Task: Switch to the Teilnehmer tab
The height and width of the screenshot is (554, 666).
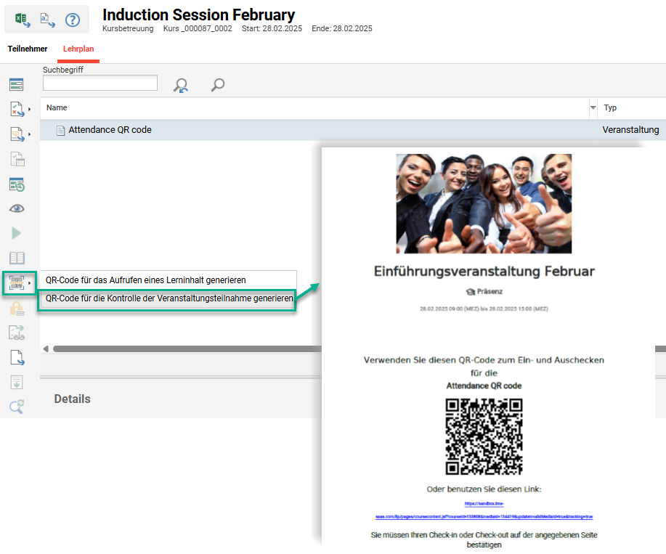Action: [28, 49]
